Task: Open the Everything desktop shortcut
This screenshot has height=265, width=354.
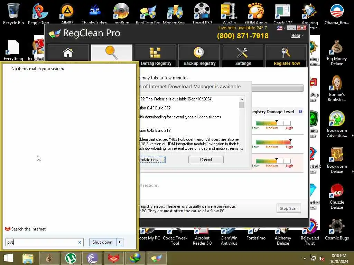Action: (x=13, y=50)
